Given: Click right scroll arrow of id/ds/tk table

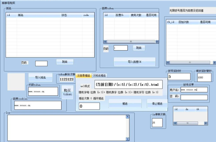Looking at the screenshot, I should [206, 123].
